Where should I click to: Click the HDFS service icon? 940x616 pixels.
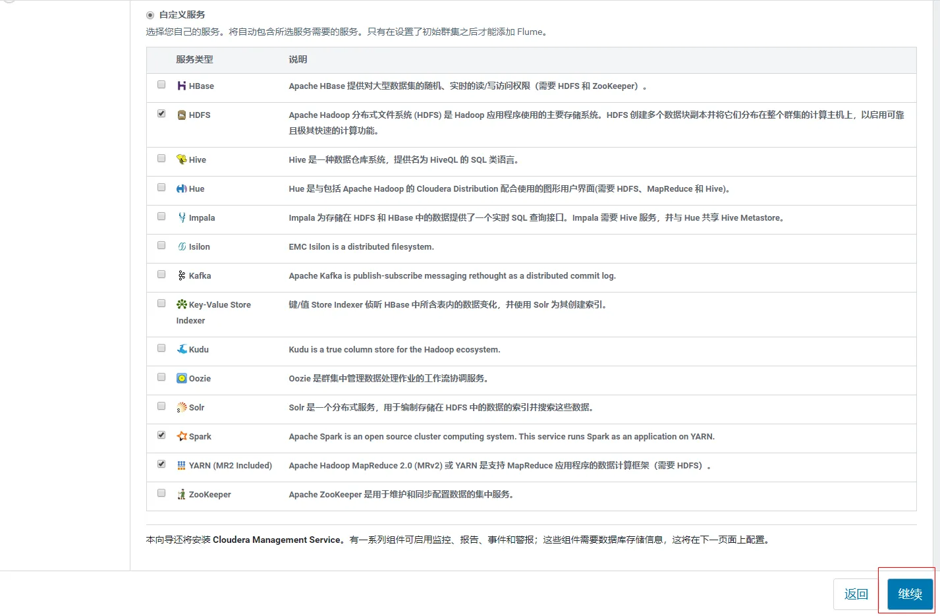pyautogui.click(x=182, y=115)
